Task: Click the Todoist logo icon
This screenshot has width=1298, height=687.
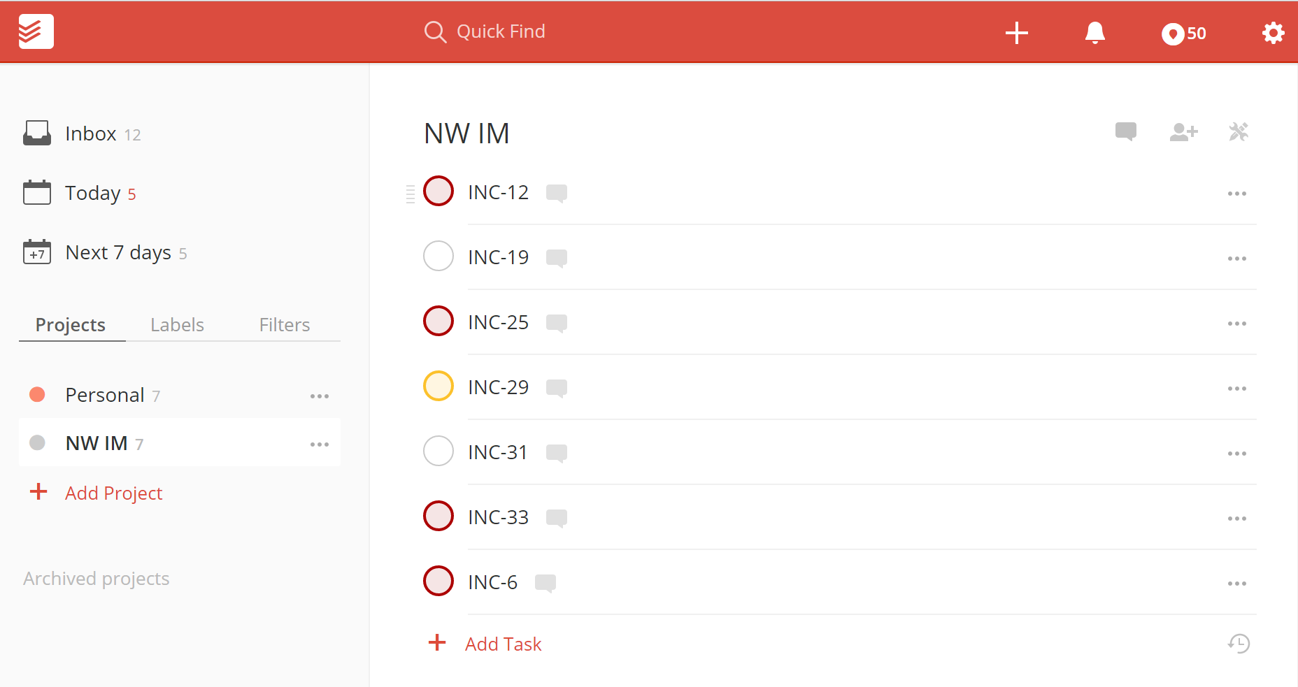Action: point(36,31)
